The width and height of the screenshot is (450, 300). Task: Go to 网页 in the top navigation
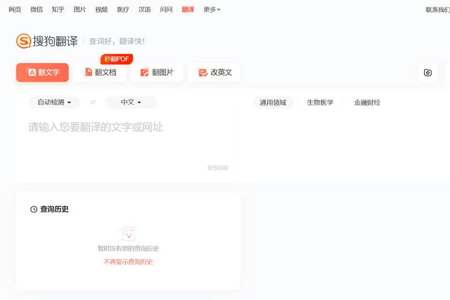[15, 9]
